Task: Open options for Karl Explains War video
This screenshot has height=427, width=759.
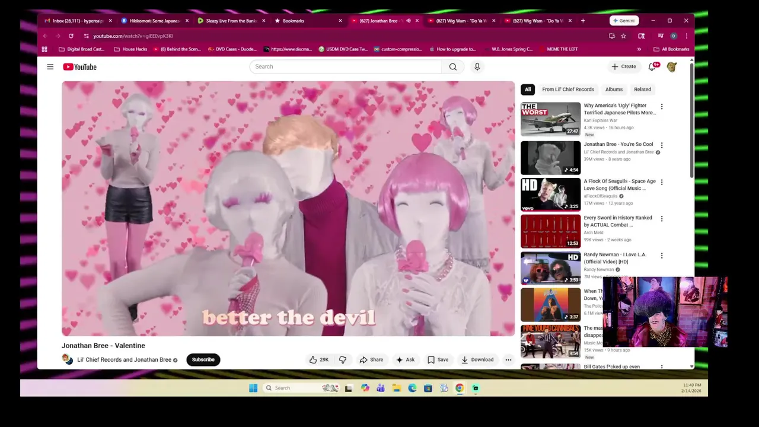Action: [662, 107]
